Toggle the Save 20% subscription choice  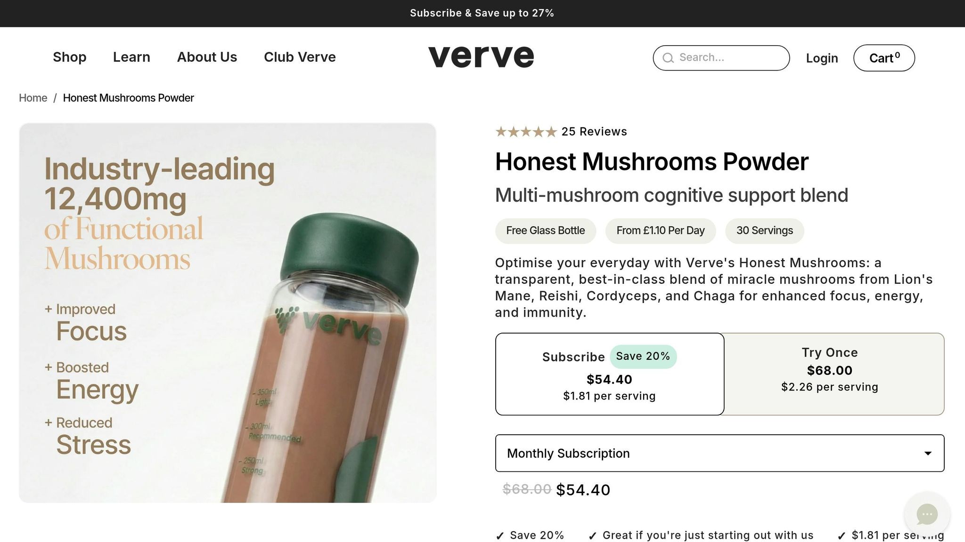tap(644, 356)
